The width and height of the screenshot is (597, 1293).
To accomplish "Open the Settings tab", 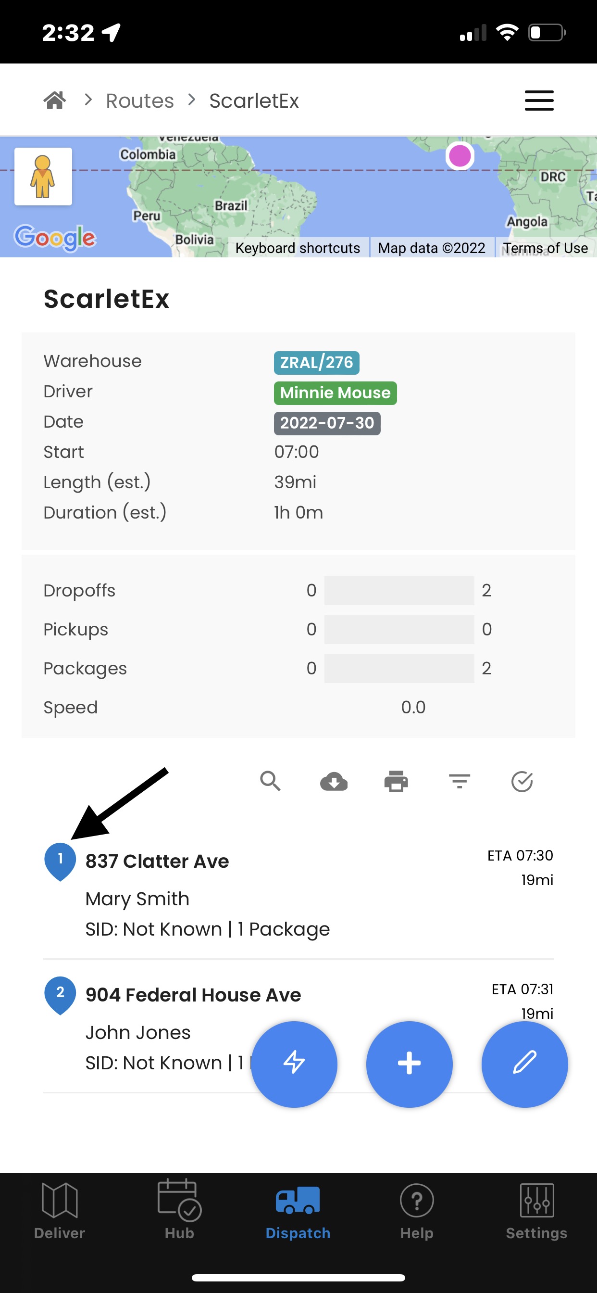I will pos(536,1211).
